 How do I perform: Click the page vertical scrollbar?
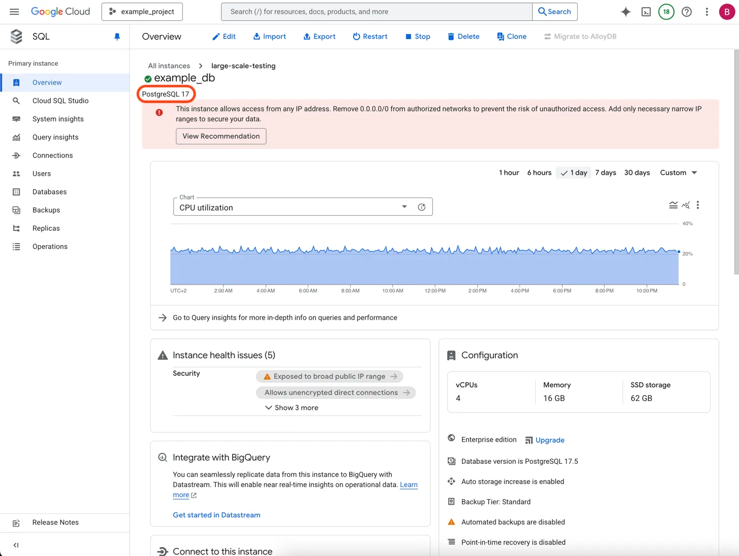736,162
